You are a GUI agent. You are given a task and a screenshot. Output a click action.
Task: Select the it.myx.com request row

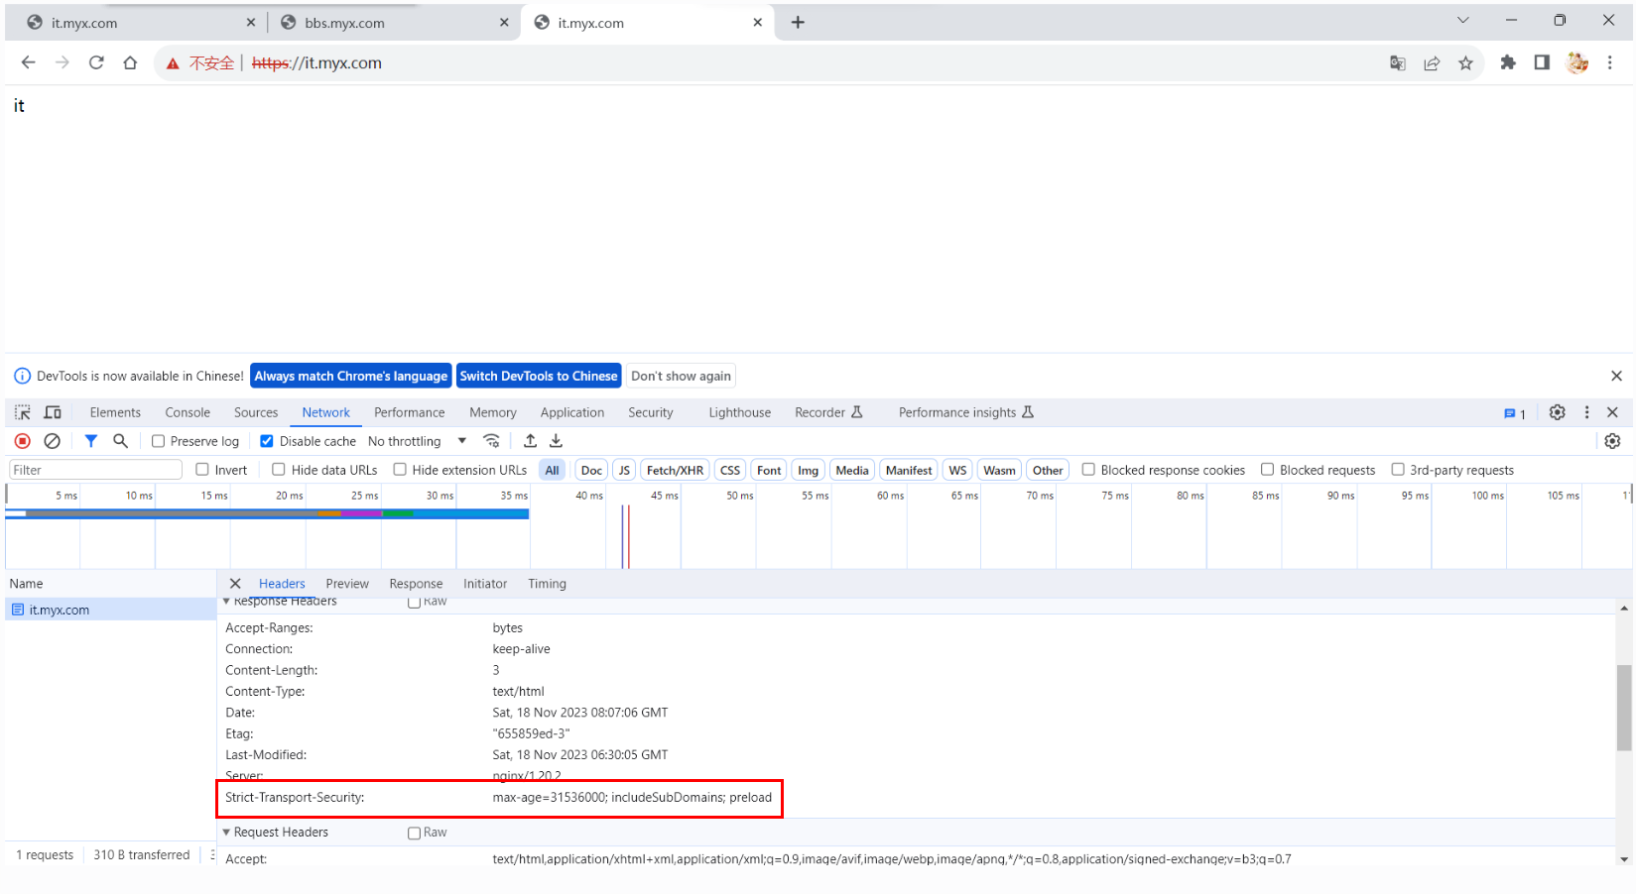(111, 610)
